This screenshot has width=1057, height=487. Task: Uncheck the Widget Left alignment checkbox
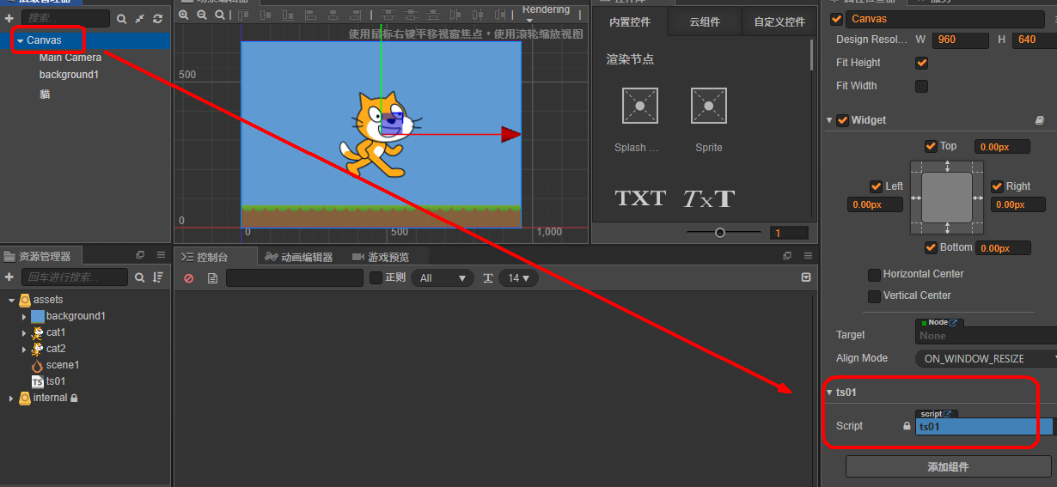click(x=876, y=186)
